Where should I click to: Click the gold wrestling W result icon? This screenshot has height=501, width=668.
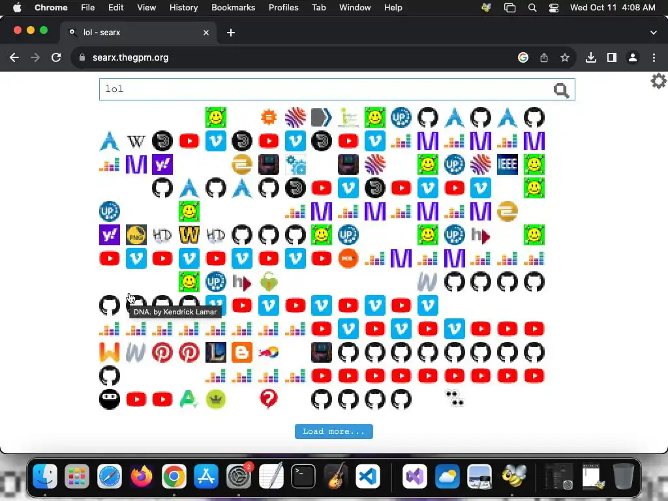pyautogui.click(x=189, y=235)
